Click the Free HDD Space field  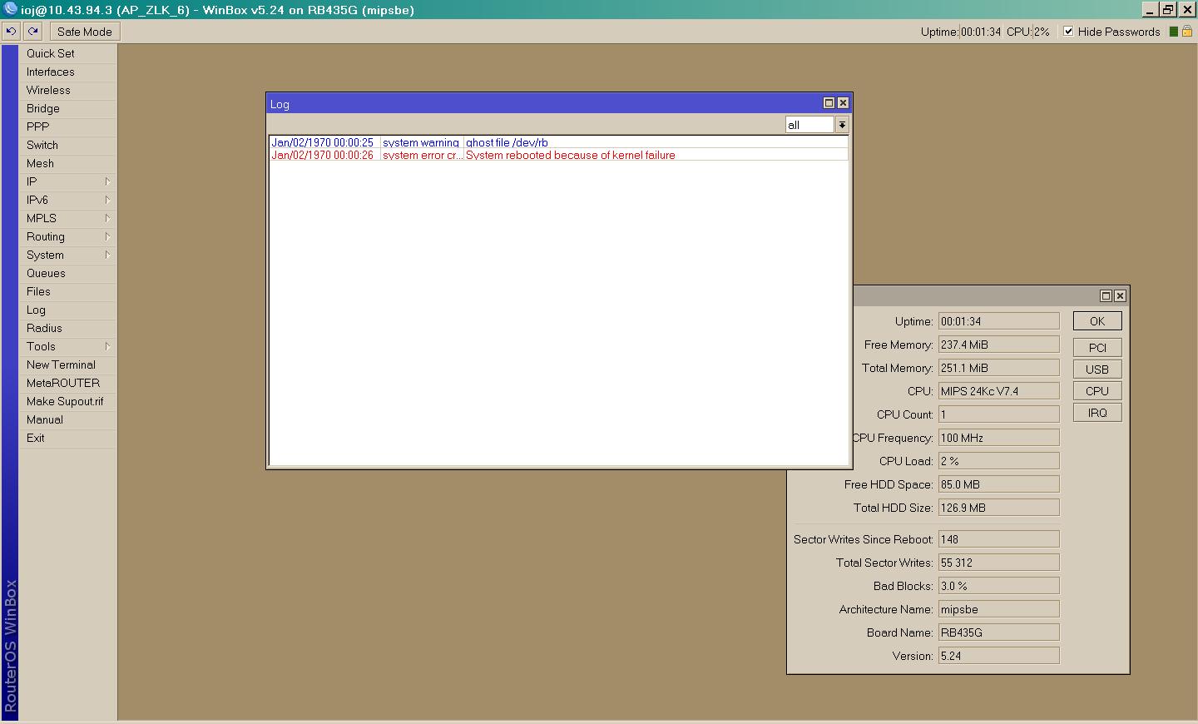click(998, 484)
